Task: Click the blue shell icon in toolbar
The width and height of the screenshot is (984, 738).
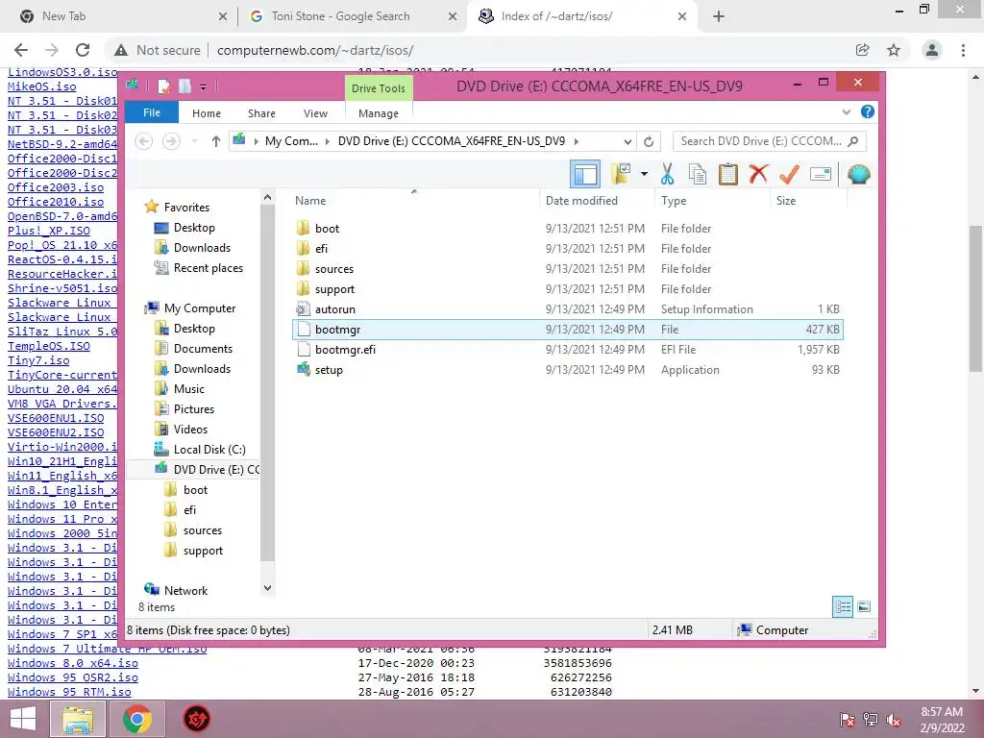Action: (858, 174)
